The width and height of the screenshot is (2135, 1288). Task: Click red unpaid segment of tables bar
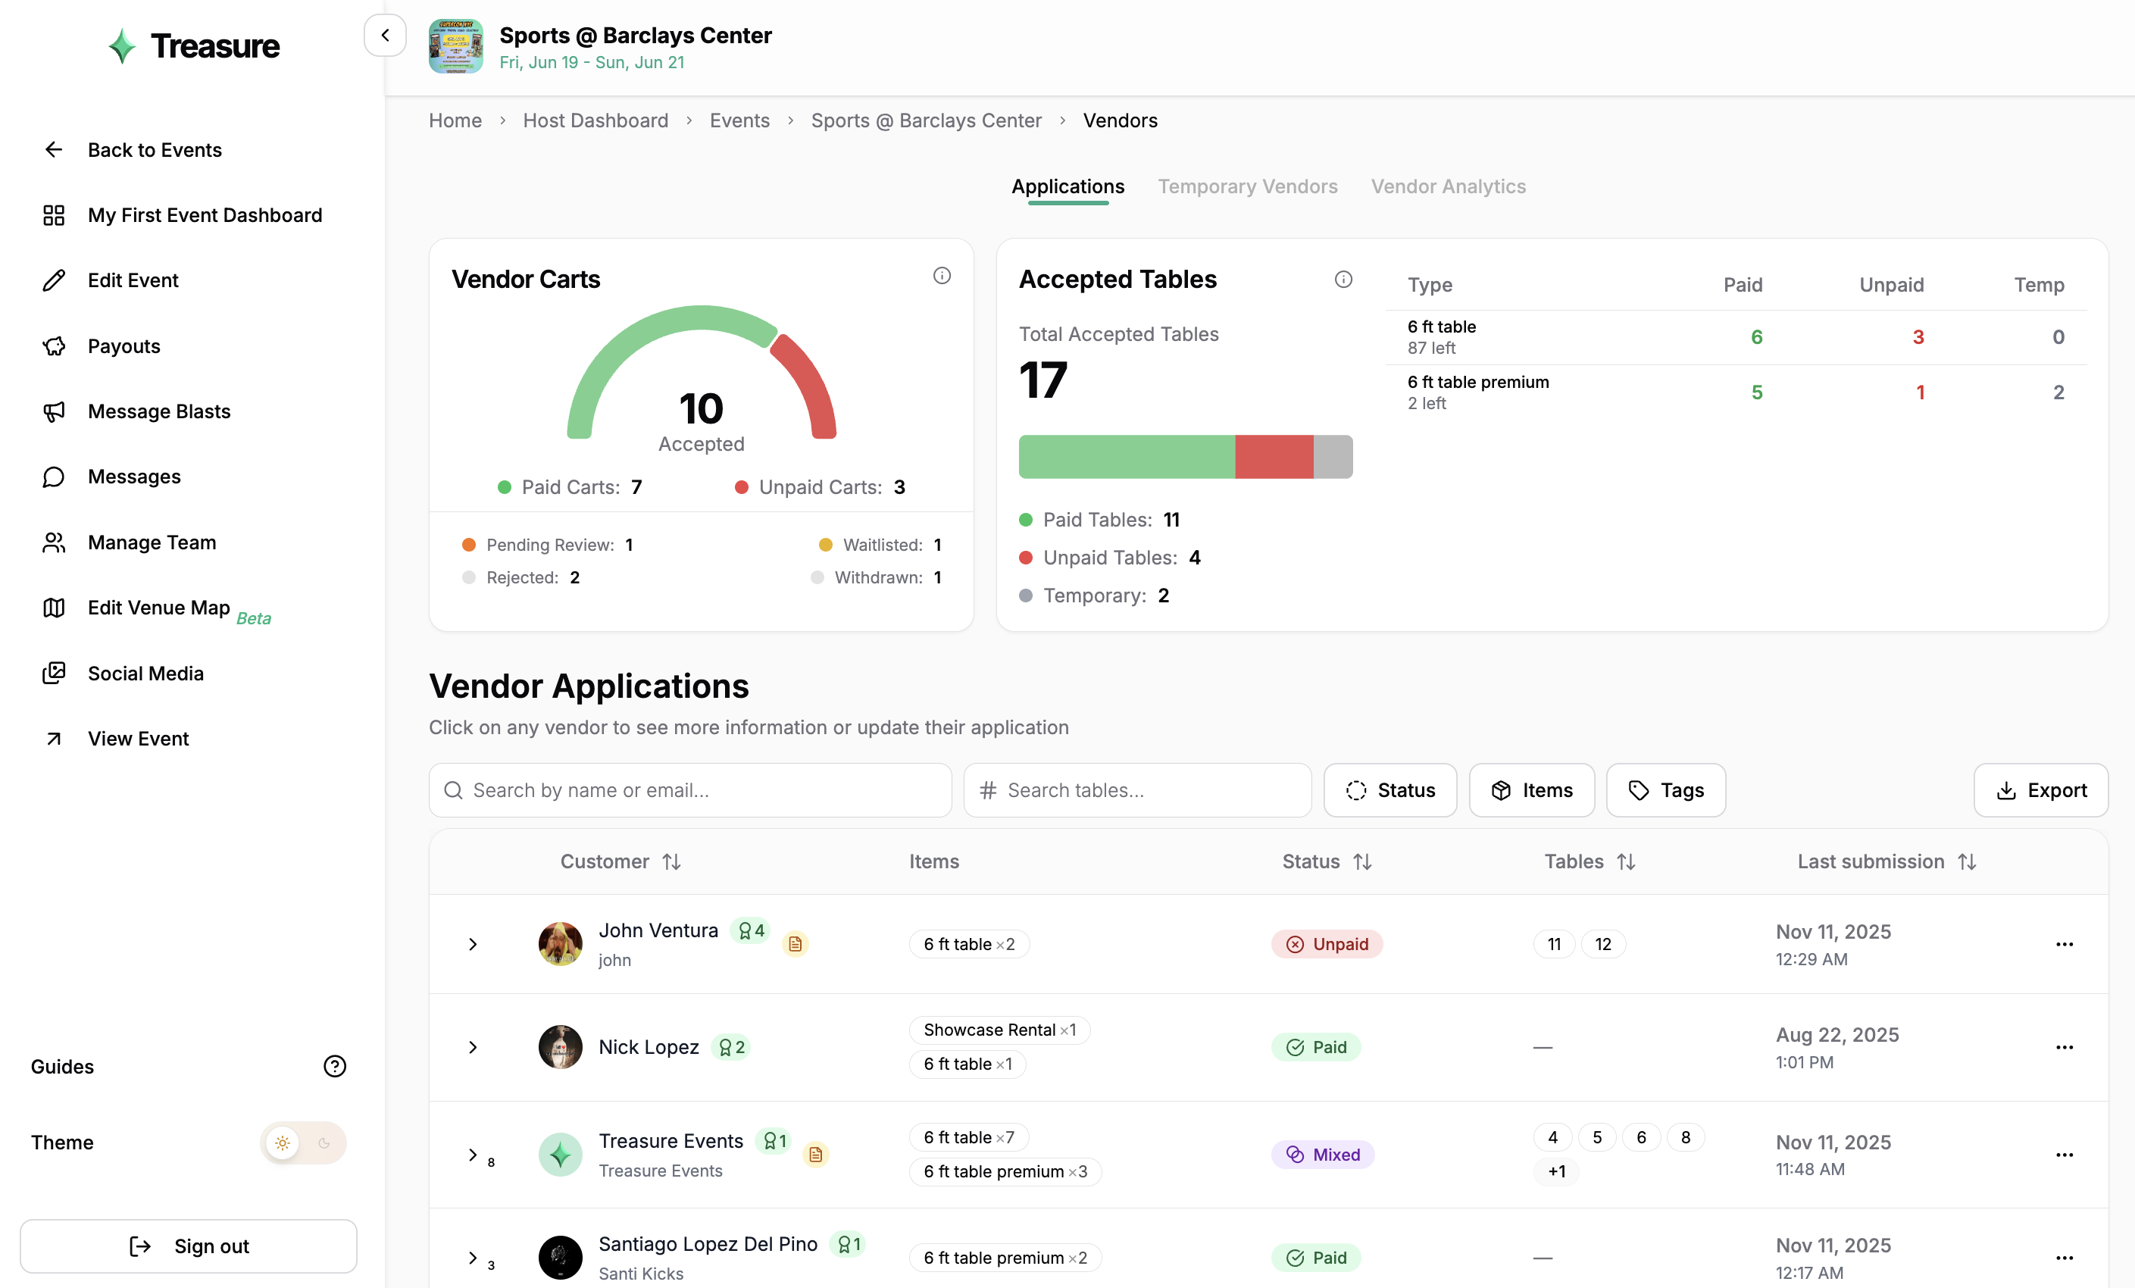[x=1273, y=457]
